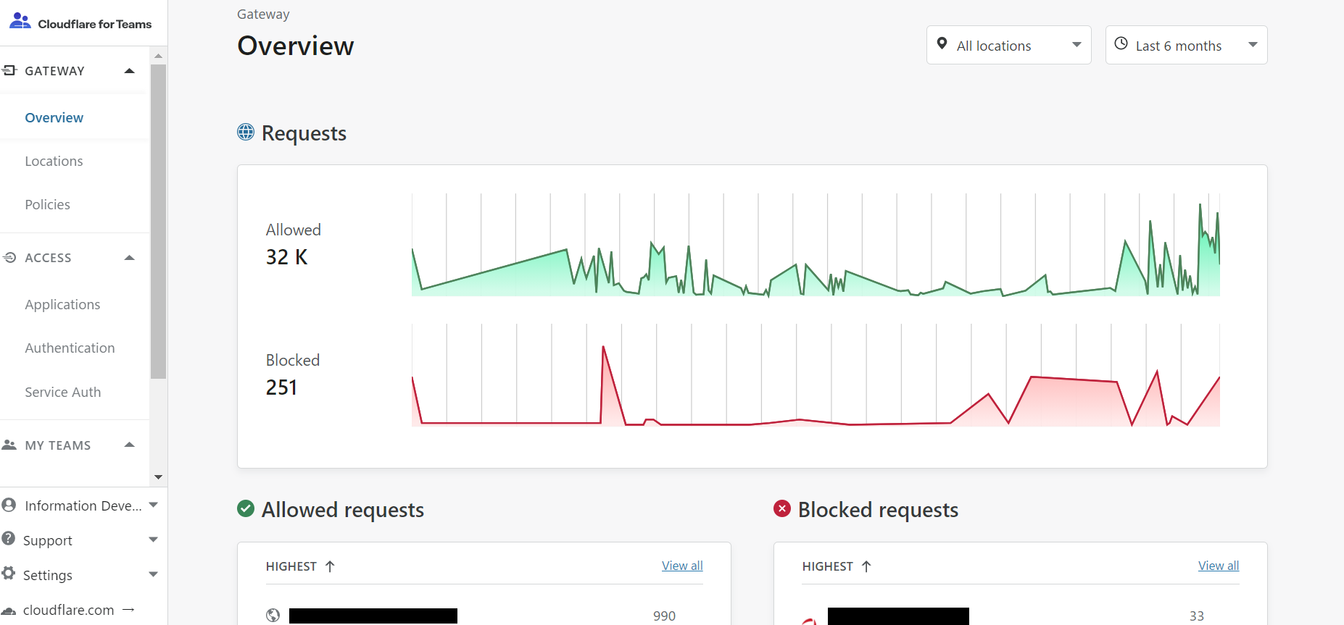Click the sidebar scrollbar thumb

158,221
